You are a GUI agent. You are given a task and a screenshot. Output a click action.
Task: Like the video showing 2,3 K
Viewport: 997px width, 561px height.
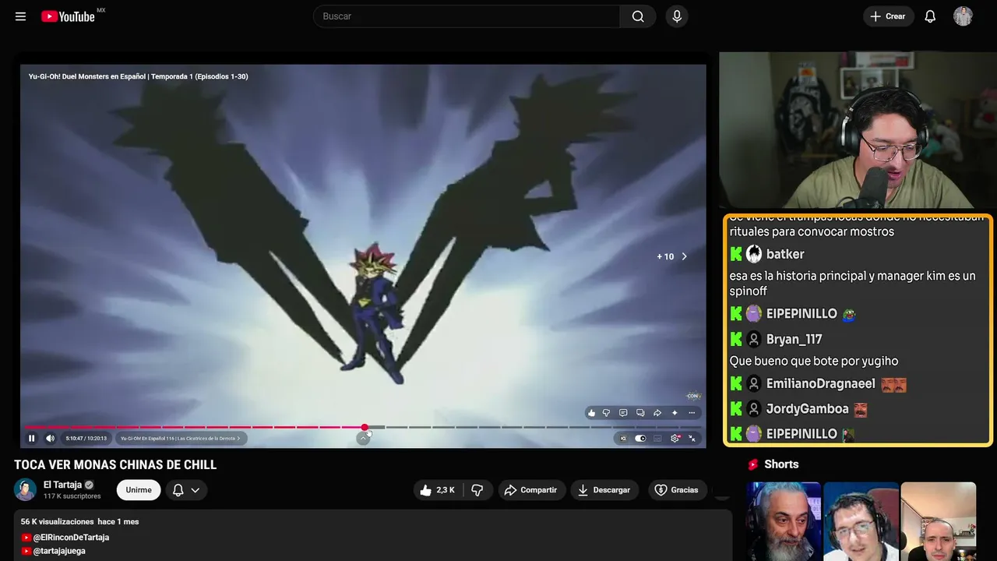438,490
